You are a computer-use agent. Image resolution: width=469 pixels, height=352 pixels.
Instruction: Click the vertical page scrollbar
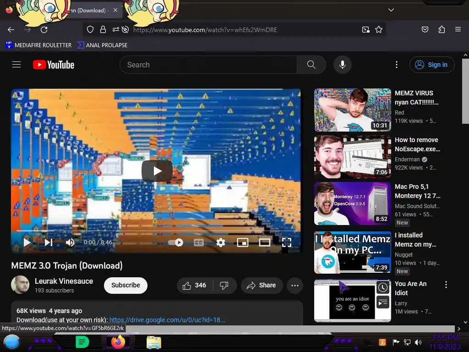(465, 91)
